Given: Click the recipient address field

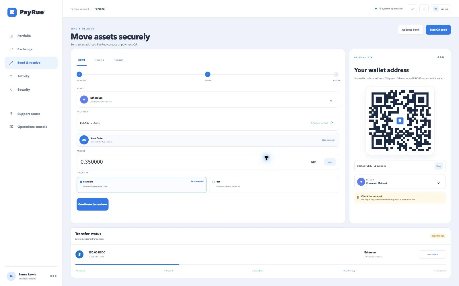Looking at the screenshot, I should pos(208,123).
